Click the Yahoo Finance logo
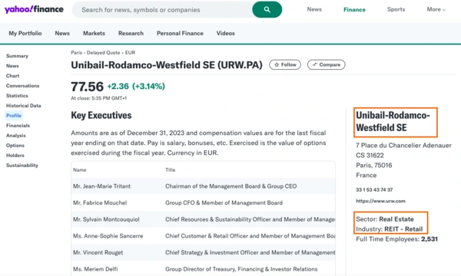This screenshot has height=276, width=461. (x=34, y=9)
